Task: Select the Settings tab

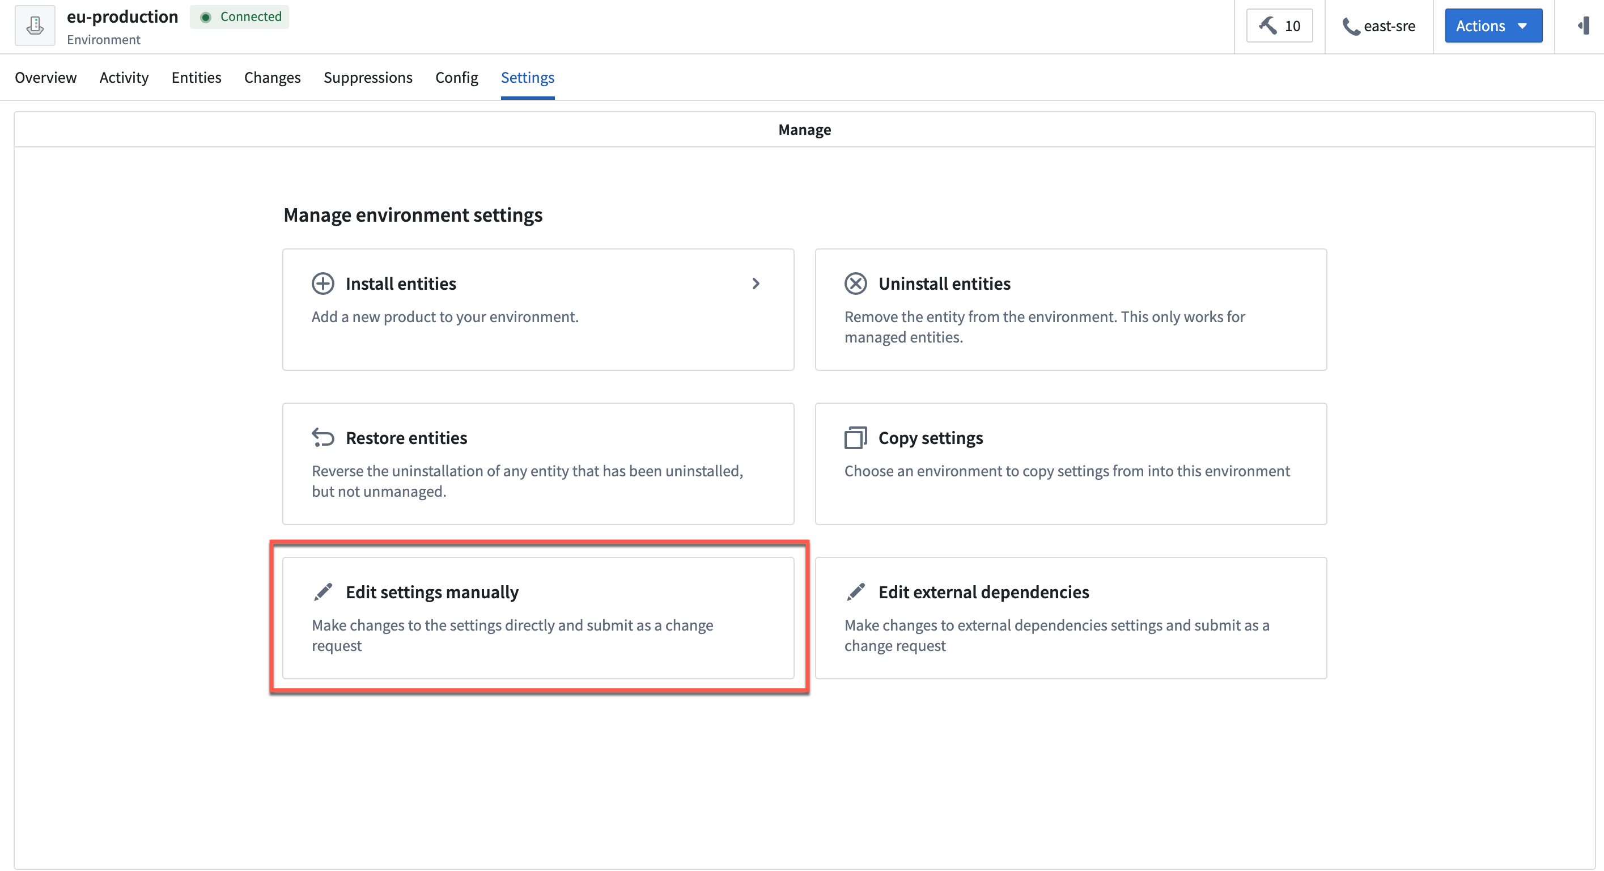Action: pos(528,77)
